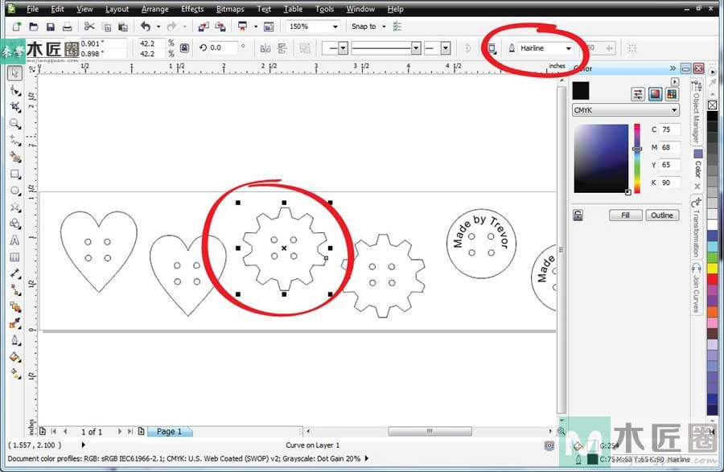
Task: Click the Cut scissors icon
Action: coord(89,27)
